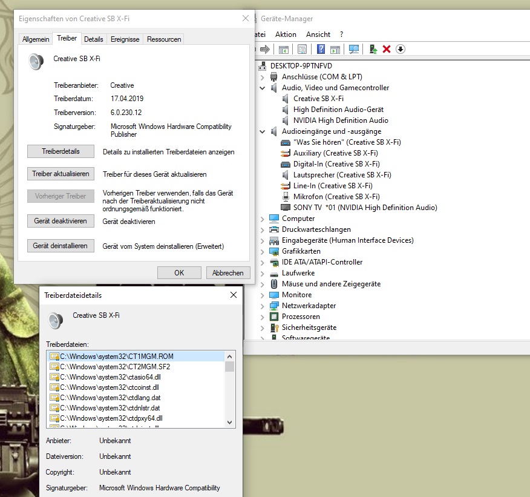Click icon of Line-In (Creative SB X-Fi)
Viewport: 530px width, 497px height.
pyautogui.click(x=286, y=186)
